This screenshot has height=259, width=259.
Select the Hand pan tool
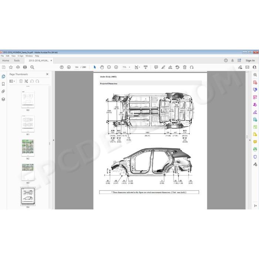pyautogui.click(x=102, y=67)
